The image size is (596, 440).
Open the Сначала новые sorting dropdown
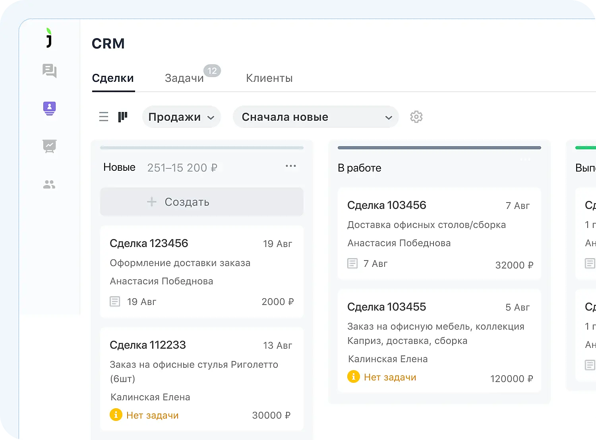(x=315, y=116)
